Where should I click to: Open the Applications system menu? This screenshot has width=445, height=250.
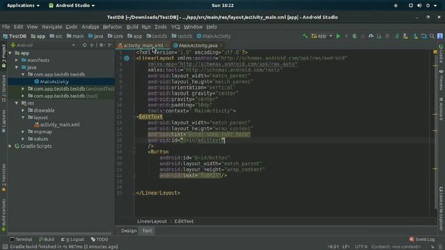click(x=23, y=6)
